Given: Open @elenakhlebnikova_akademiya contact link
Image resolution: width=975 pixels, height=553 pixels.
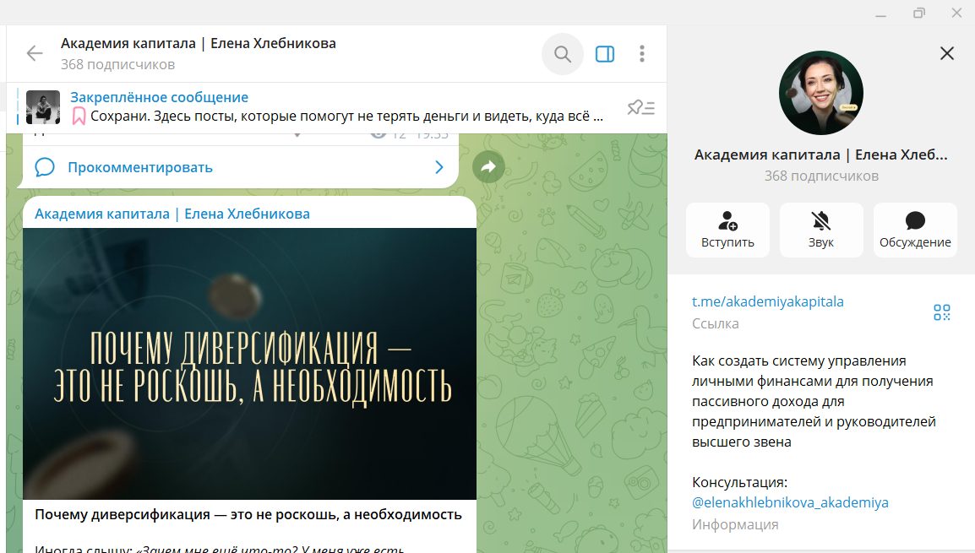Looking at the screenshot, I should 790,502.
